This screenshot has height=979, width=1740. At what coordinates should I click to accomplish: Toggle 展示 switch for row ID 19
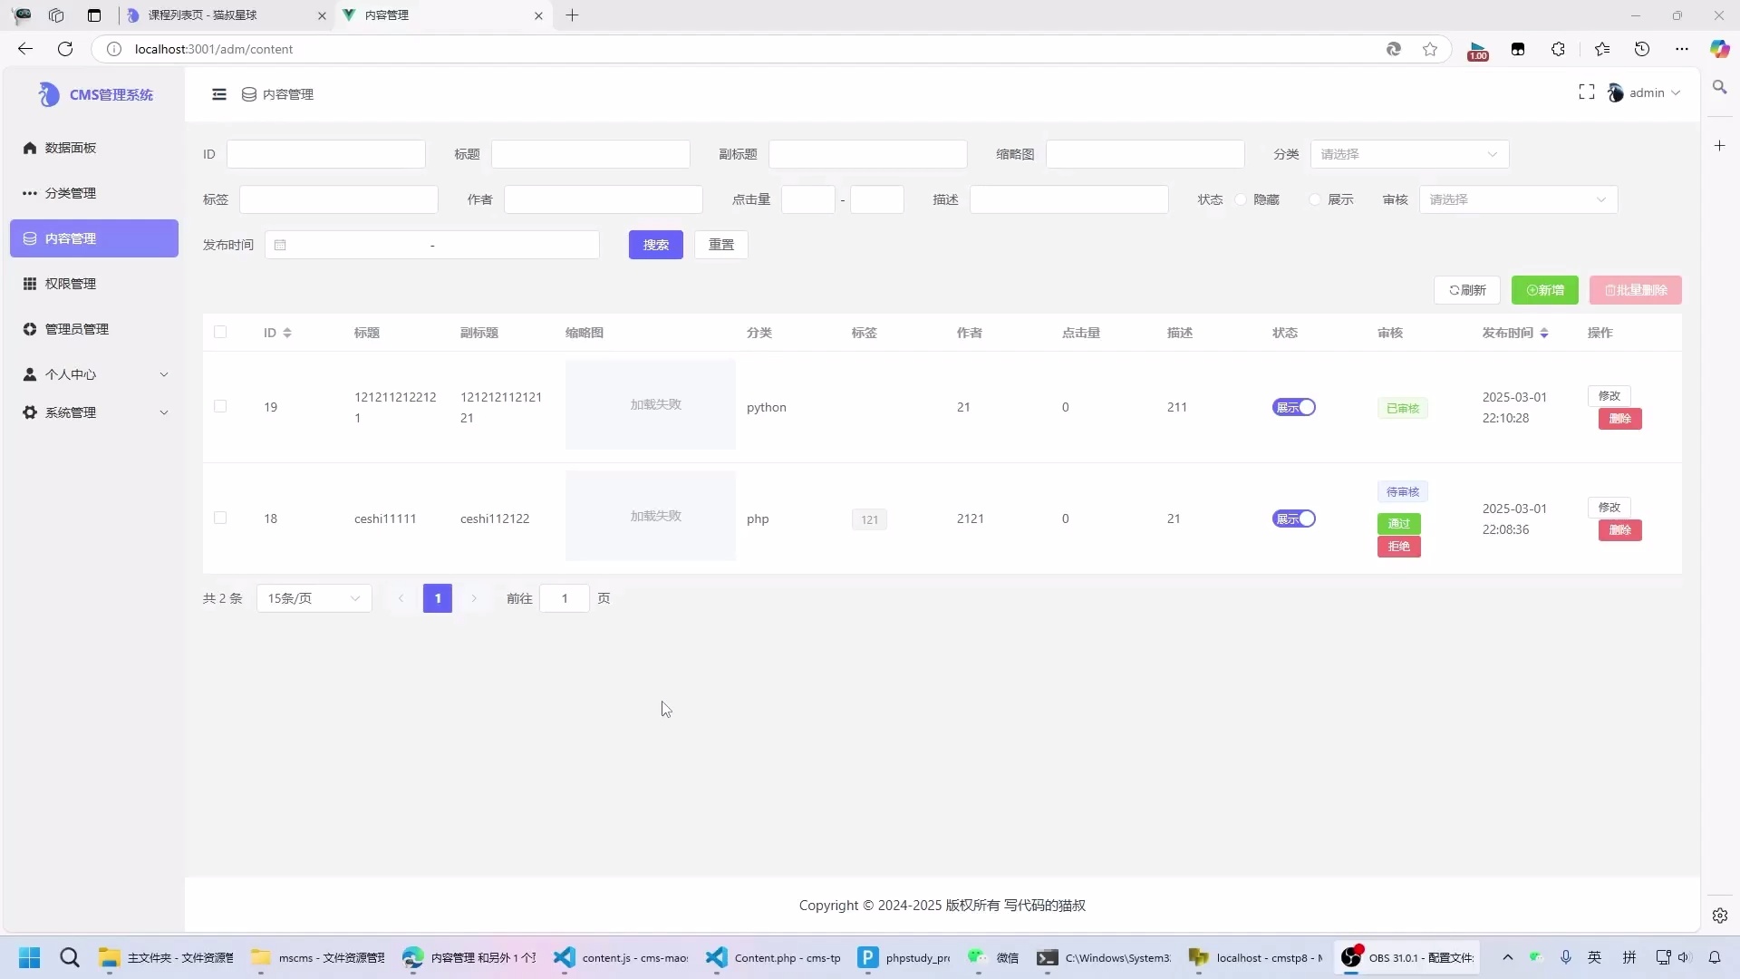click(1294, 407)
